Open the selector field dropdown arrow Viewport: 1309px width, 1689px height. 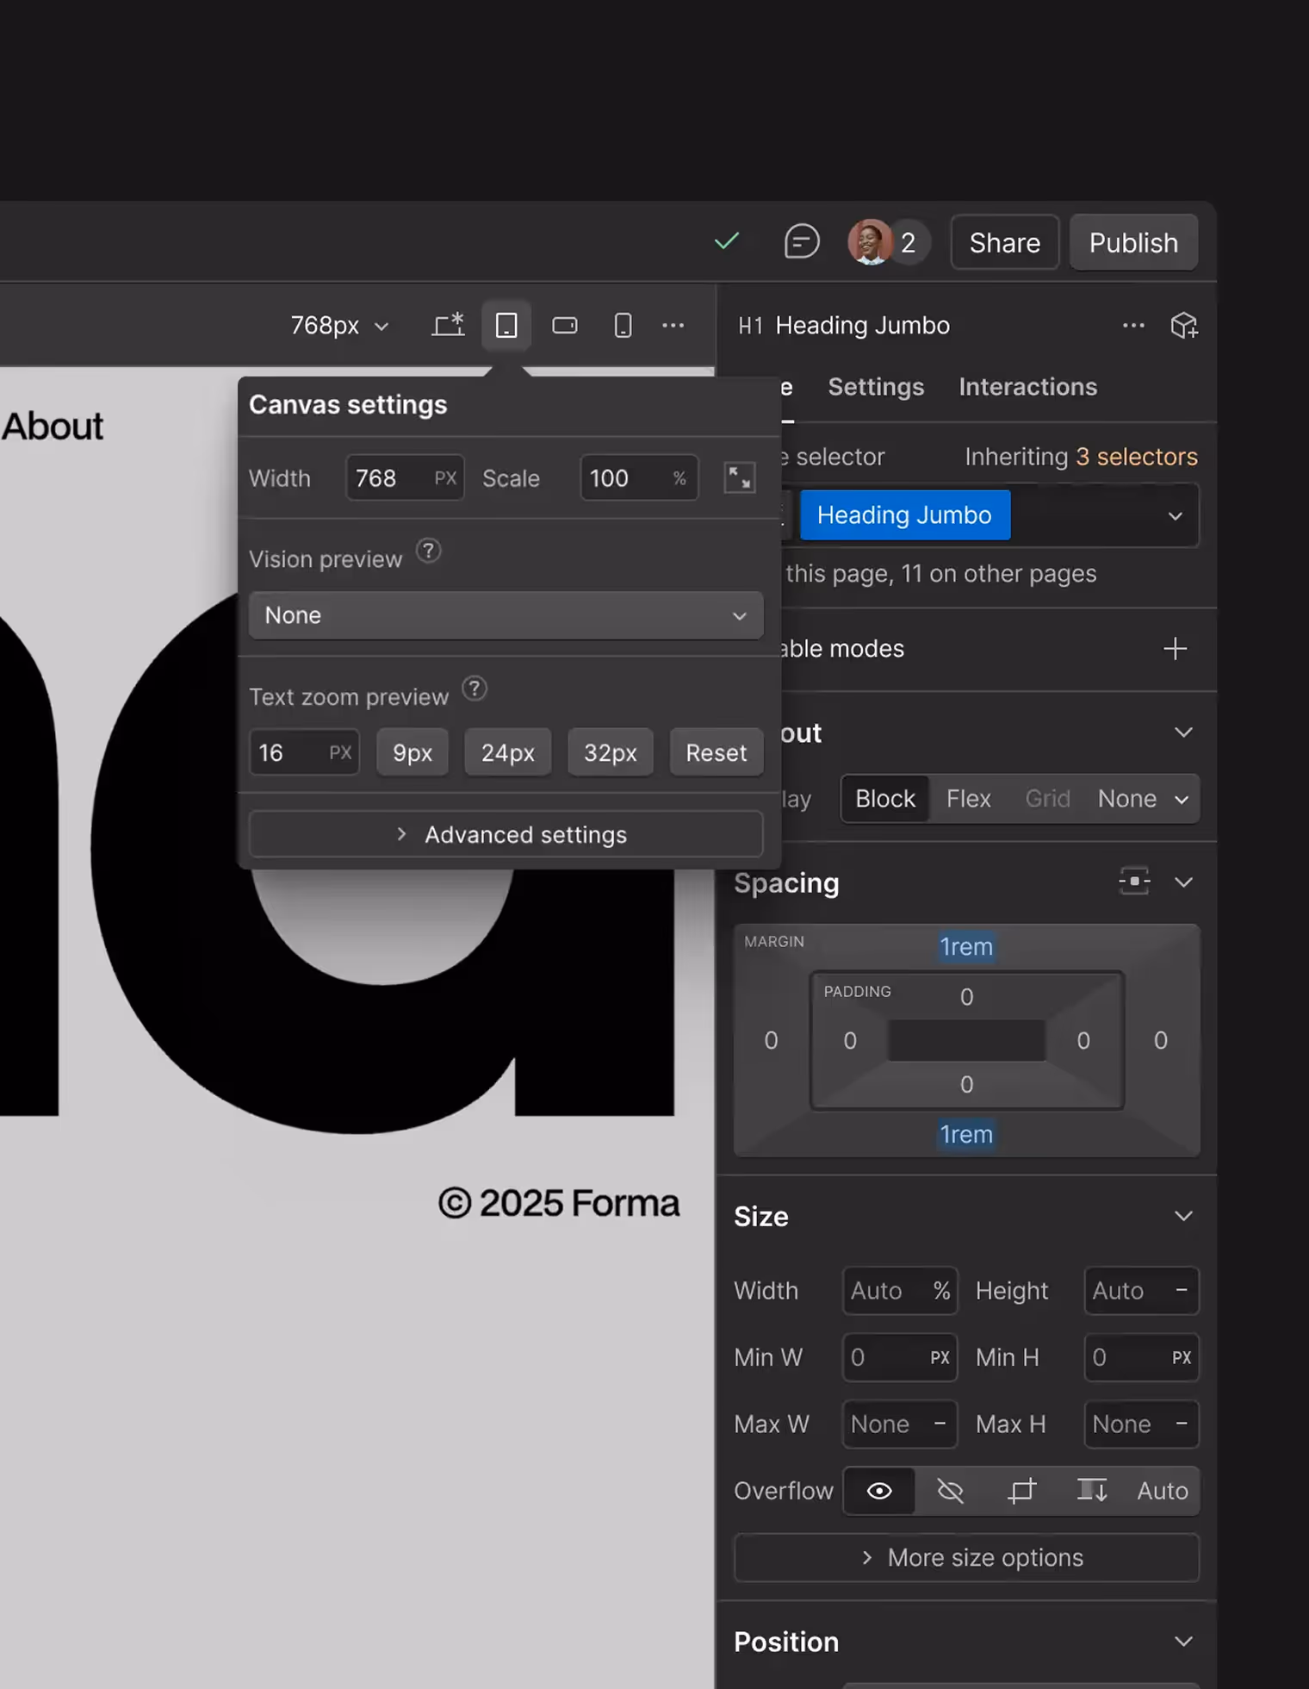click(1175, 515)
